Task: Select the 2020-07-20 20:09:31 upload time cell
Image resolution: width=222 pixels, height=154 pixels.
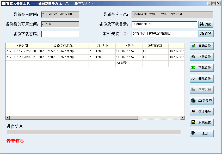Action: click(x=22, y=57)
